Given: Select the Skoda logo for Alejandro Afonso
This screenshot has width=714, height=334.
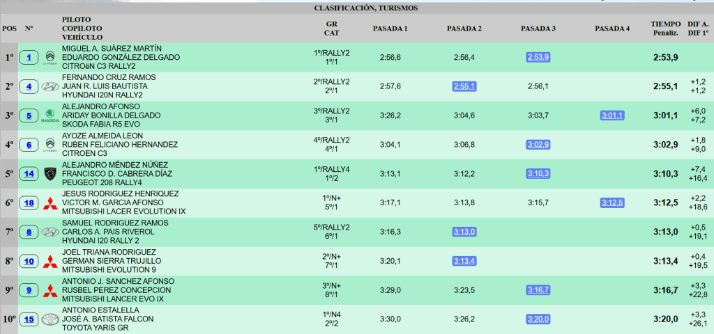Looking at the screenshot, I should pos(50,116).
